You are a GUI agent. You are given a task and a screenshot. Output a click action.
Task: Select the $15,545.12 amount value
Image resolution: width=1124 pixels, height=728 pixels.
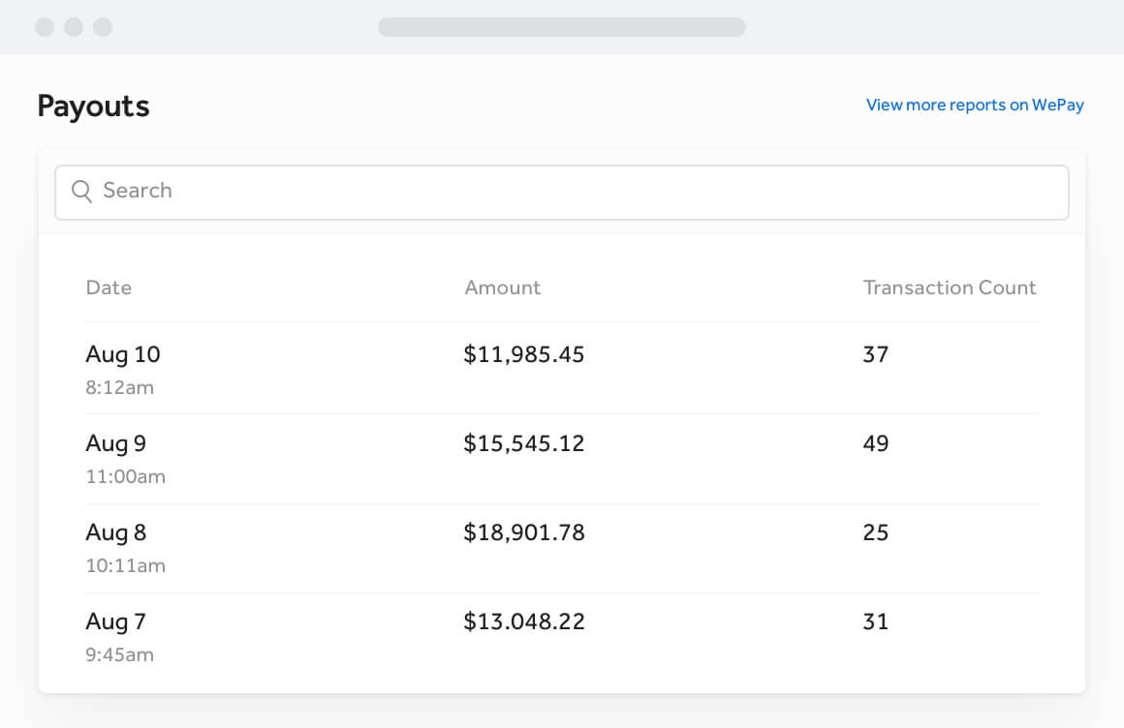(524, 443)
